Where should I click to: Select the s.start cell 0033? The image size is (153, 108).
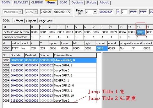148,48
